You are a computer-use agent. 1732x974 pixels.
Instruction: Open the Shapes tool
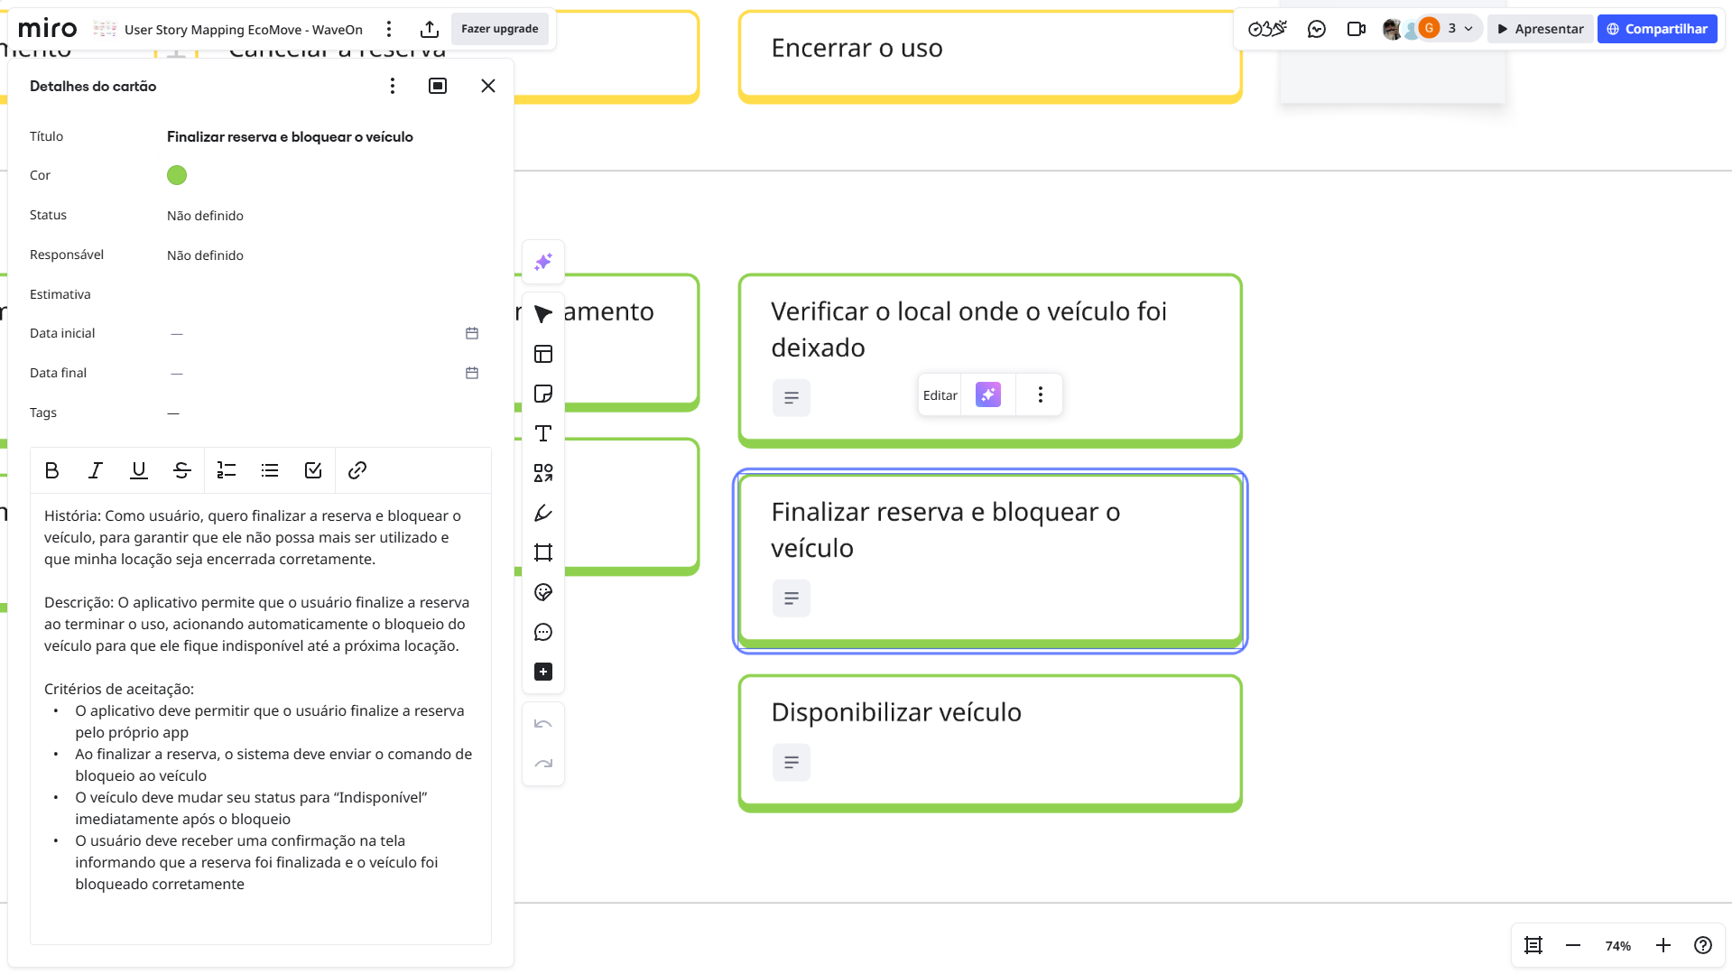point(542,473)
